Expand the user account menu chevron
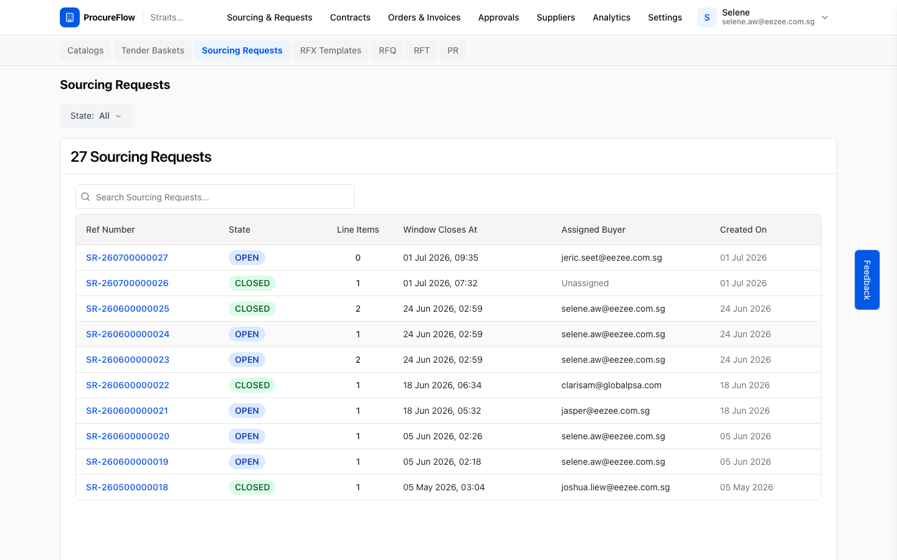The height and width of the screenshot is (560, 897). 825,17
